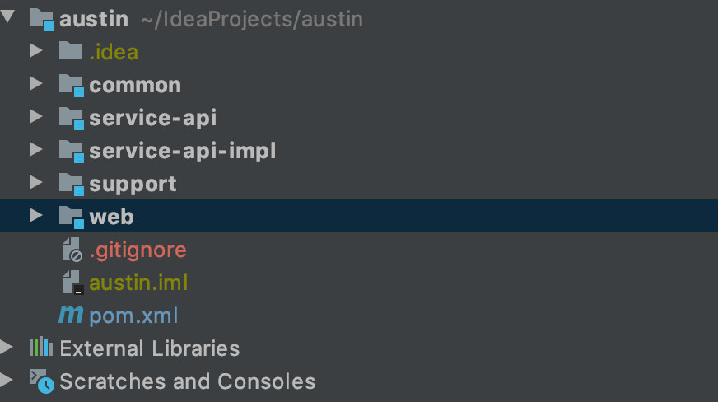Select the .gitignore file name
Image resolution: width=718 pixels, height=402 pixels.
click(x=138, y=250)
